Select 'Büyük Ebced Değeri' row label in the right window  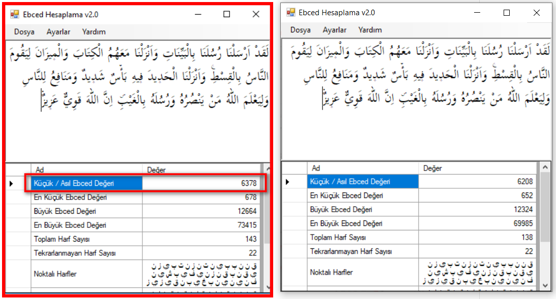pos(341,210)
